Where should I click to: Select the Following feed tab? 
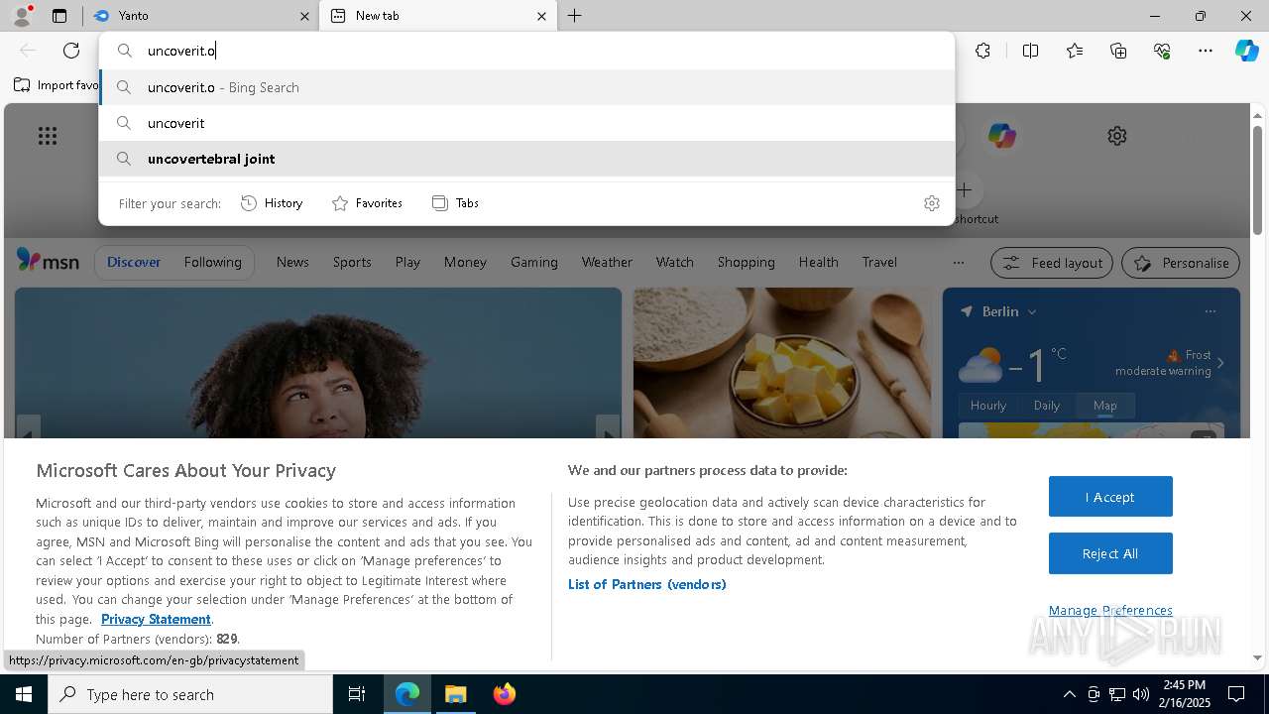[212, 263]
